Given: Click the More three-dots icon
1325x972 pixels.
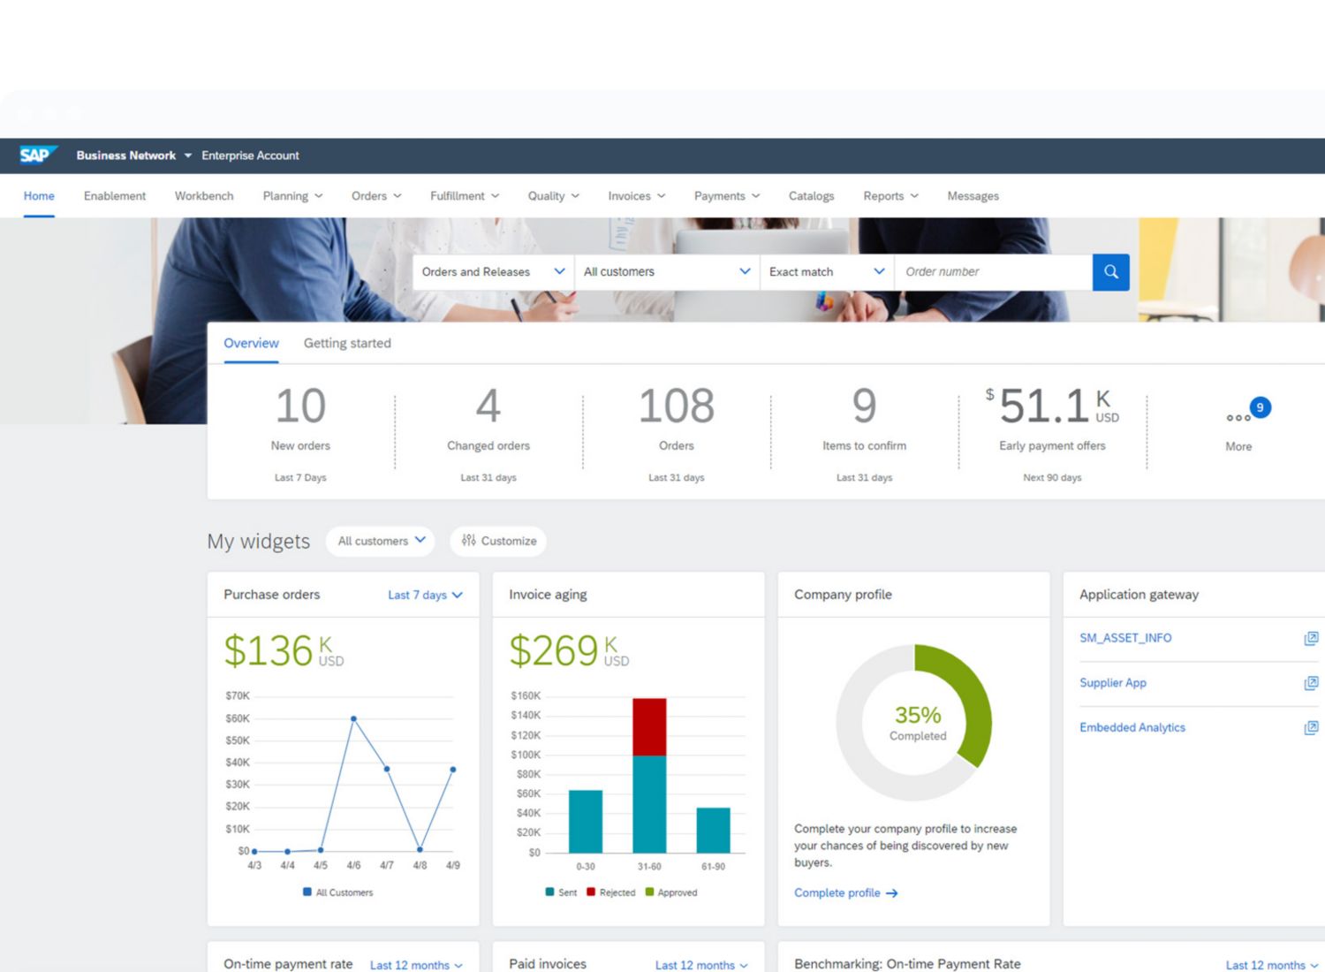Looking at the screenshot, I should click(x=1238, y=418).
